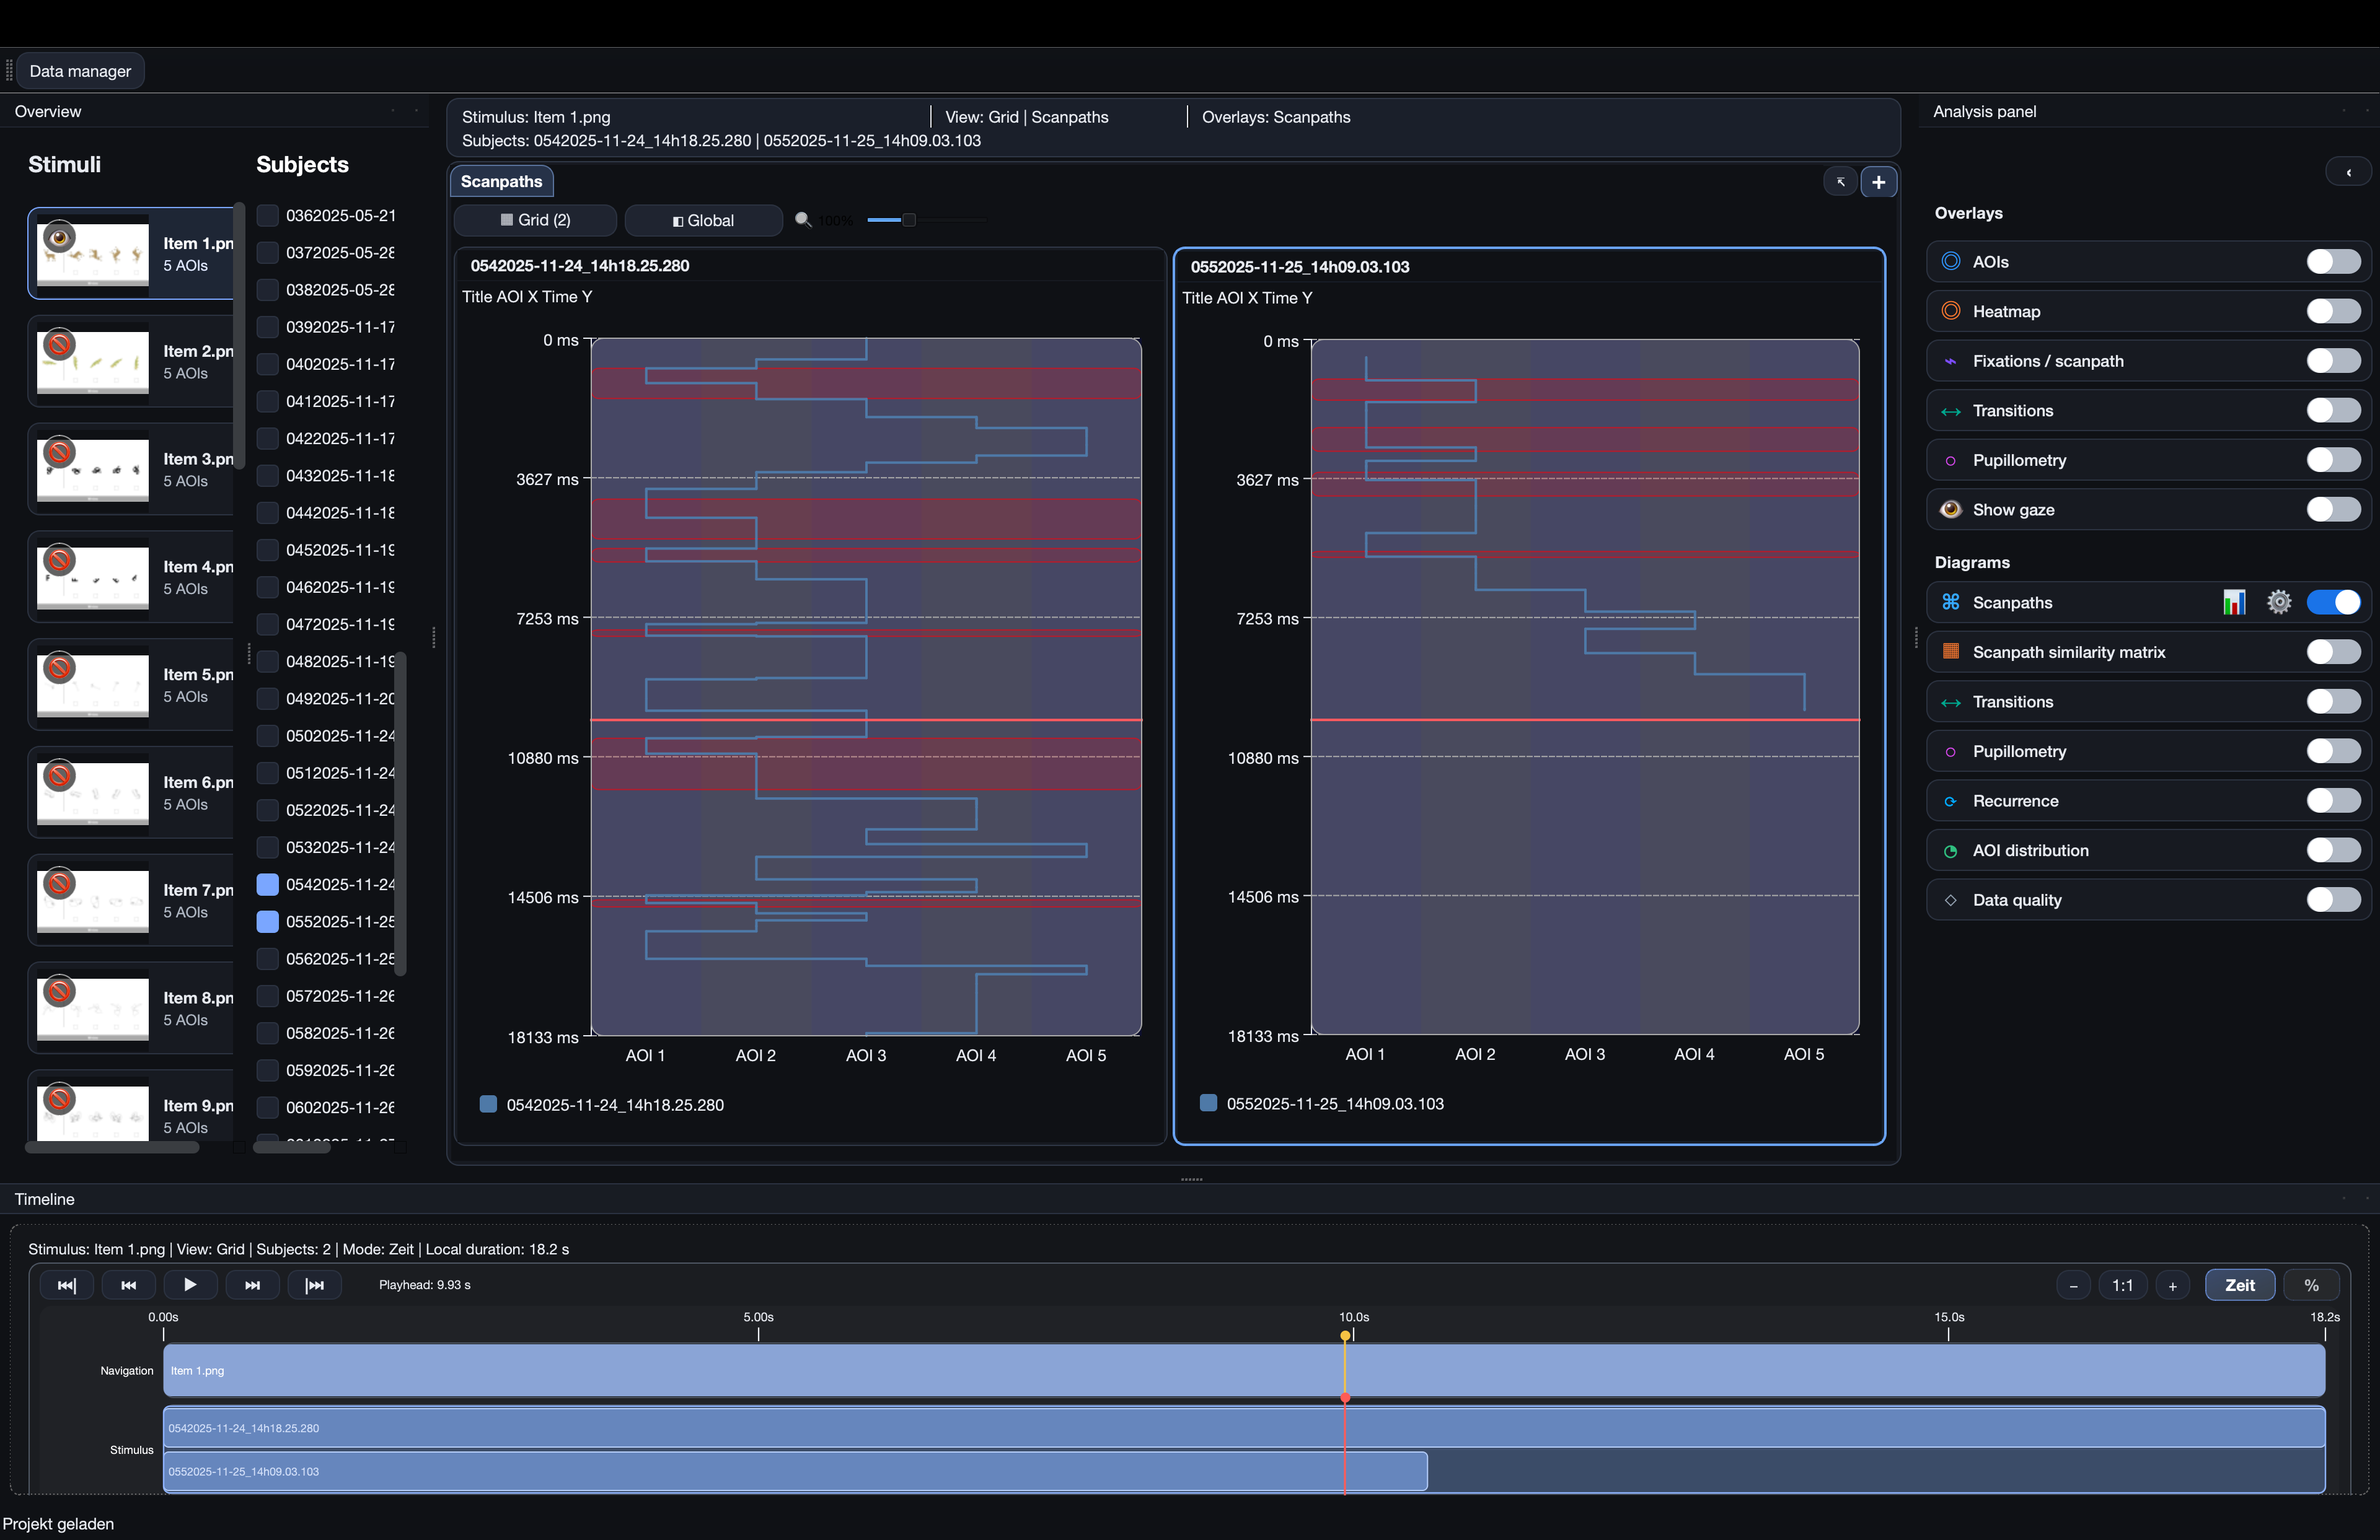2380x1540 pixels.
Task: Zoom in timeline with plus button
Action: [x=2172, y=1286]
